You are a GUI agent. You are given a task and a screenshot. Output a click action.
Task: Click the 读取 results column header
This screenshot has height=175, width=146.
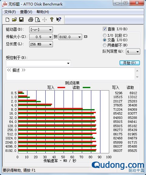click(130, 87)
